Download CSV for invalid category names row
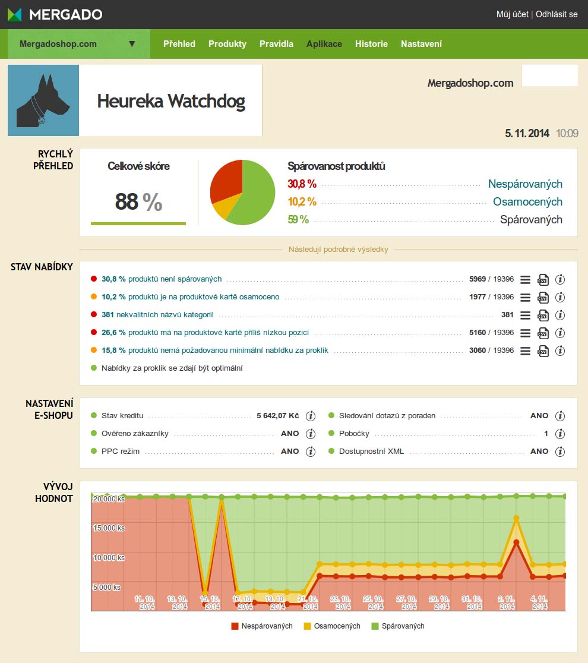Image resolution: width=588 pixels, height=663 pixels. pyautogui.click(x=543, y=315)
